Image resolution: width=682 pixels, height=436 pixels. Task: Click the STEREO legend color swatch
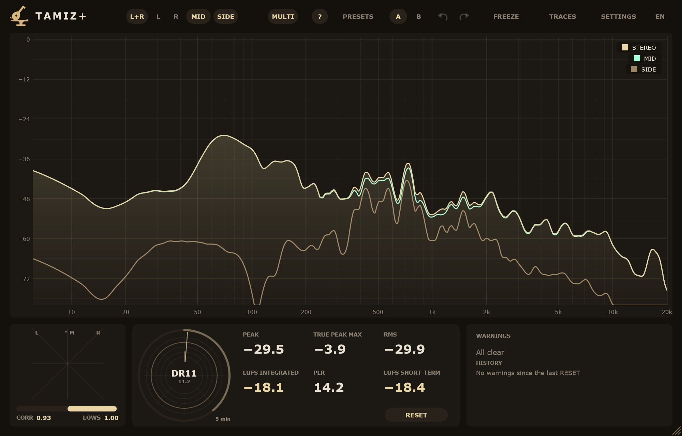click(x=625, y=47)
